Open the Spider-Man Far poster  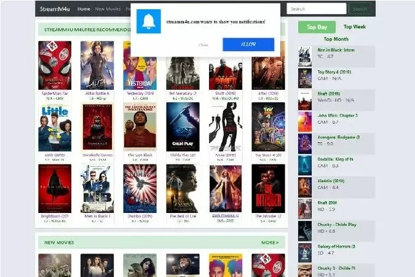point(55,65)
